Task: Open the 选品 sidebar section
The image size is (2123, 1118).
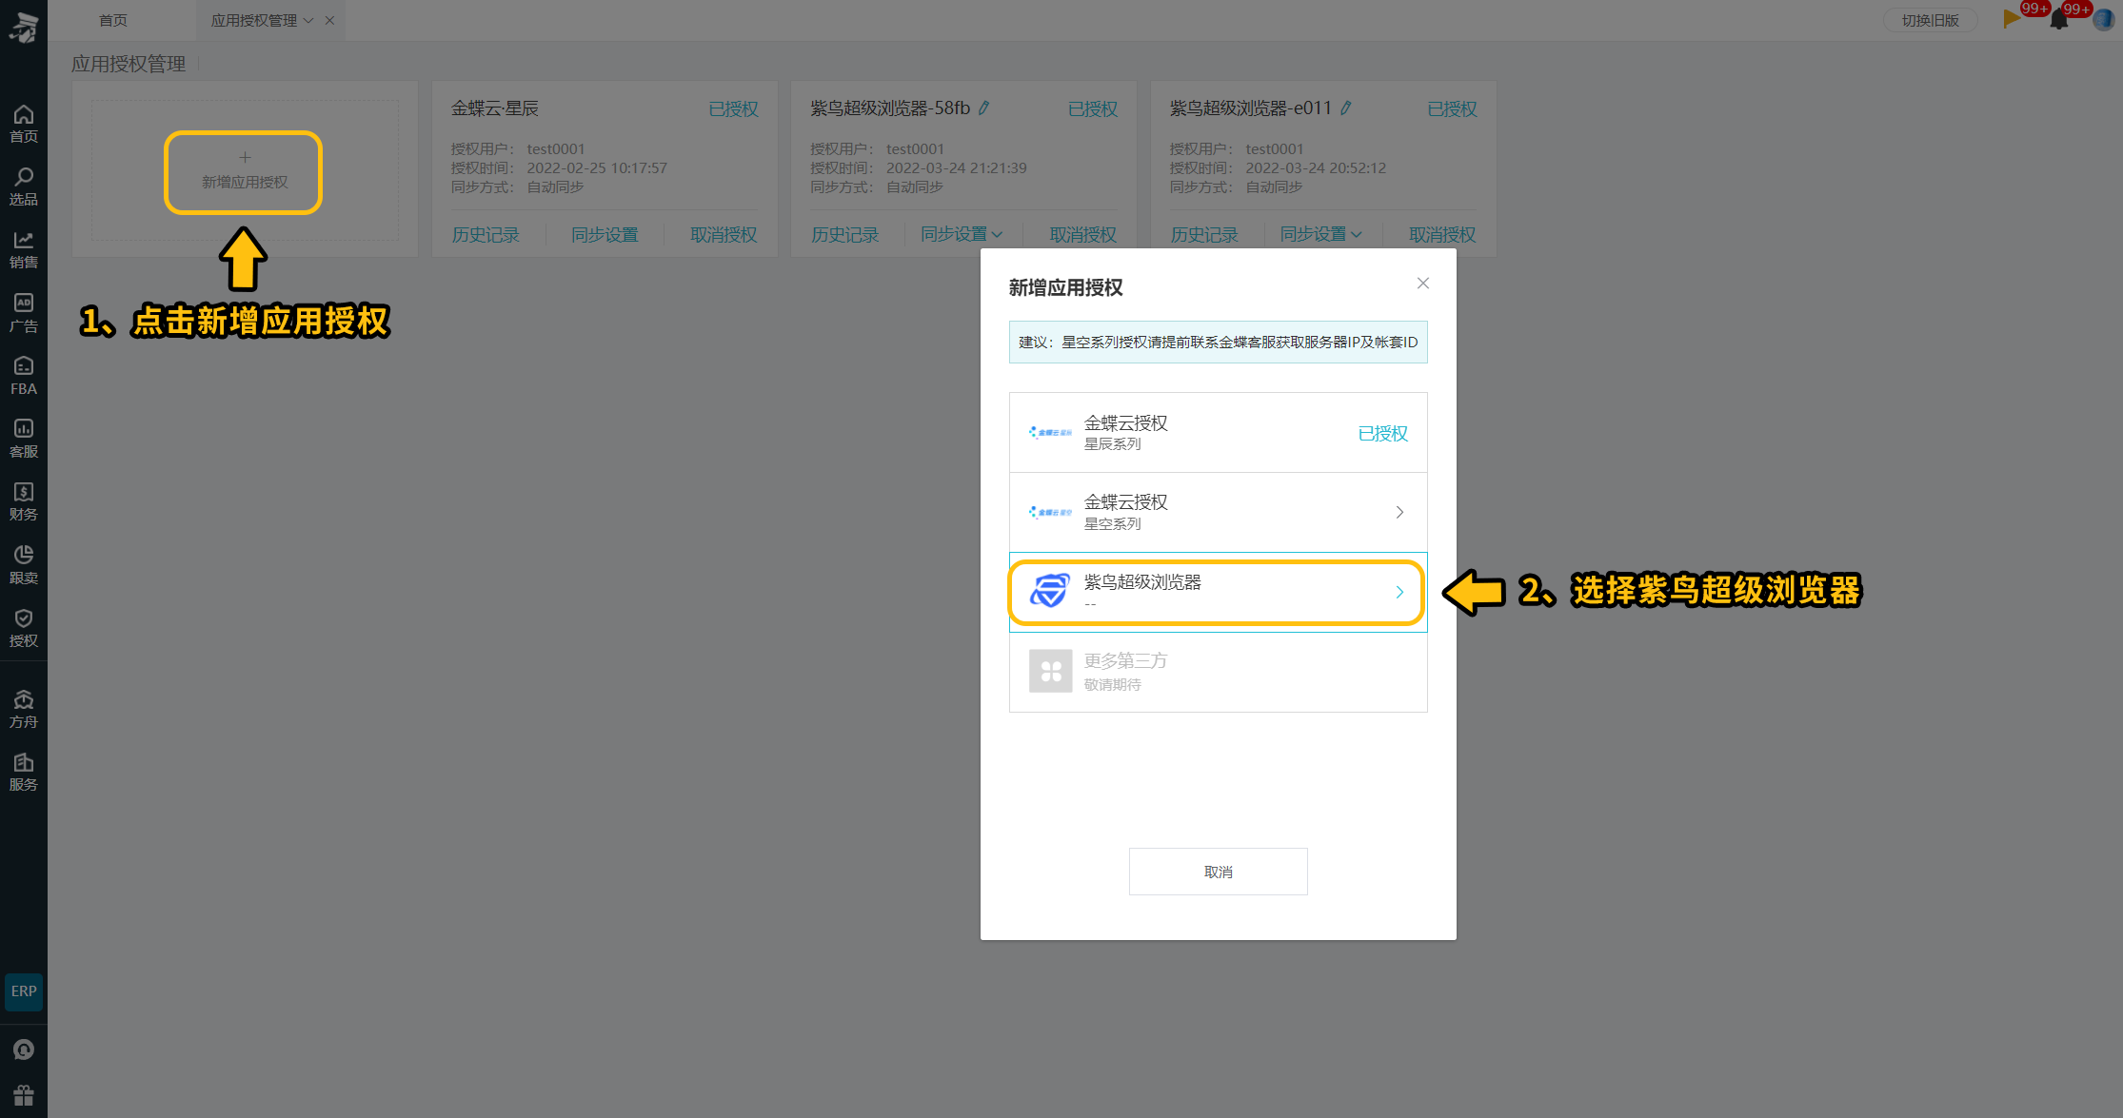Action: 24,186
